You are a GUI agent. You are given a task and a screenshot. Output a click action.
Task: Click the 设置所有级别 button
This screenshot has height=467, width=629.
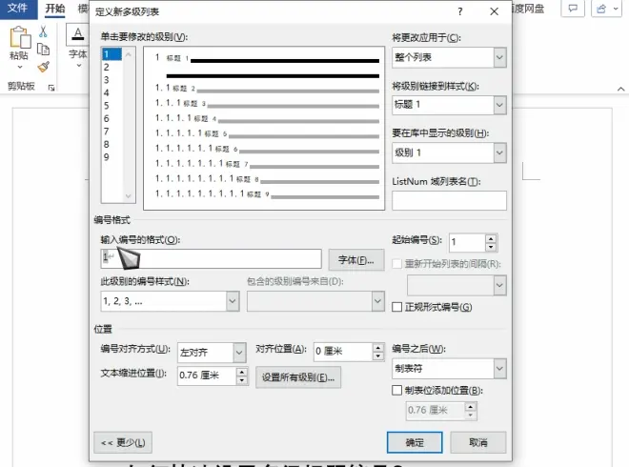coord(298,377)
